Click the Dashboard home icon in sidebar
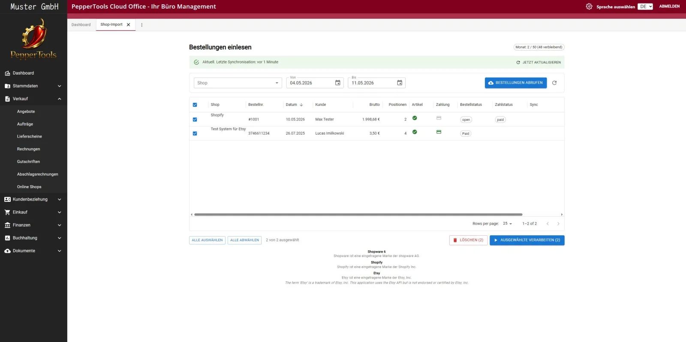686x342 pixels. click(7, 73)
